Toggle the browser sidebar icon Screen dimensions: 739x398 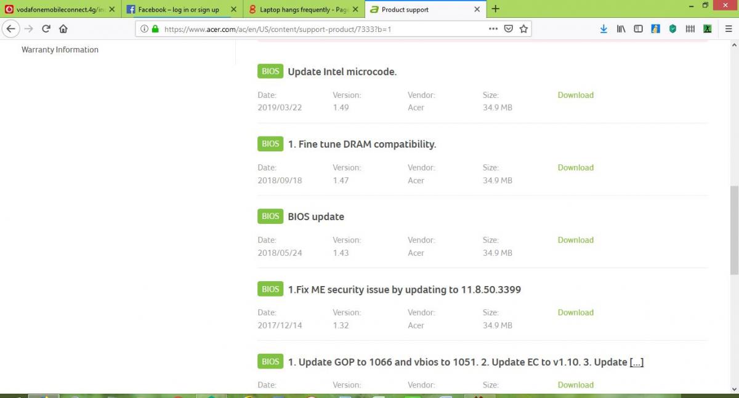(638, 29)
